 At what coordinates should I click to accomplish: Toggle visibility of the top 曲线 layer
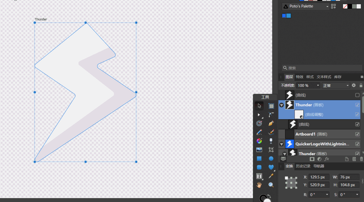(x=357, y=95)
